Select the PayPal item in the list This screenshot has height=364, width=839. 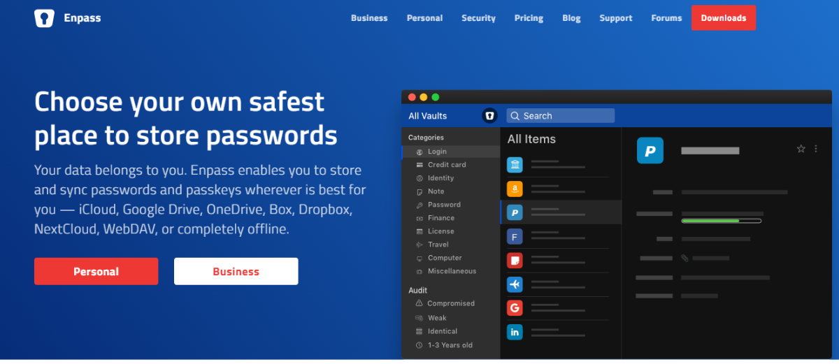pos(561,212)
